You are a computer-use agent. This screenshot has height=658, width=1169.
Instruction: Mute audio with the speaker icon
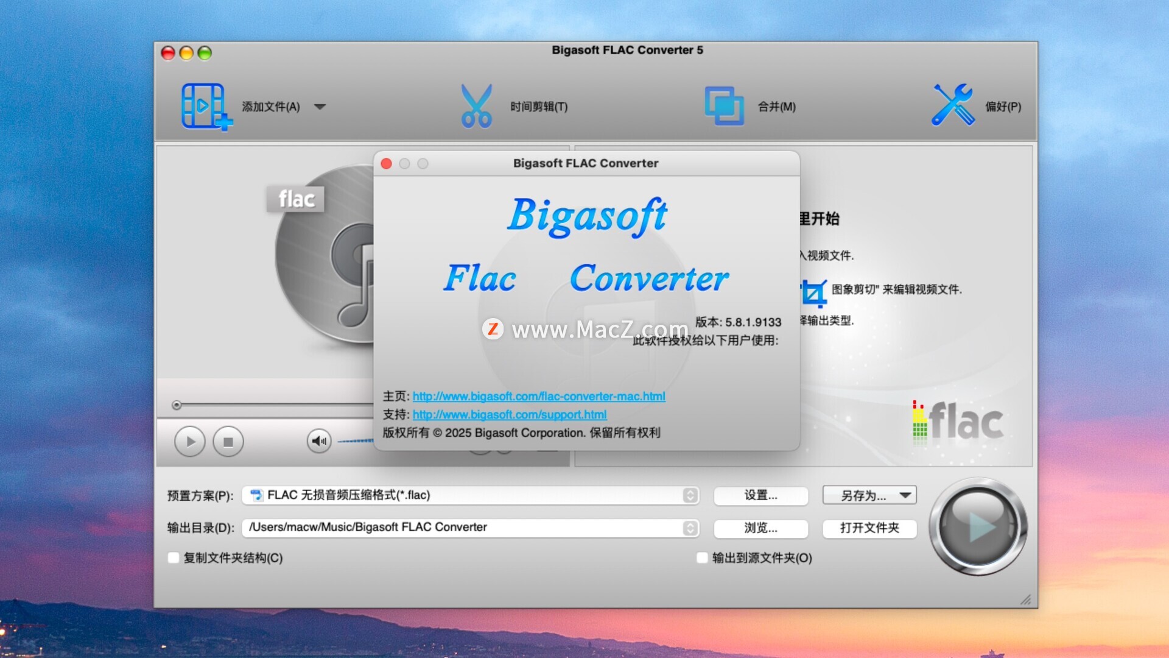pyautogui.click(x=319, y=440)
